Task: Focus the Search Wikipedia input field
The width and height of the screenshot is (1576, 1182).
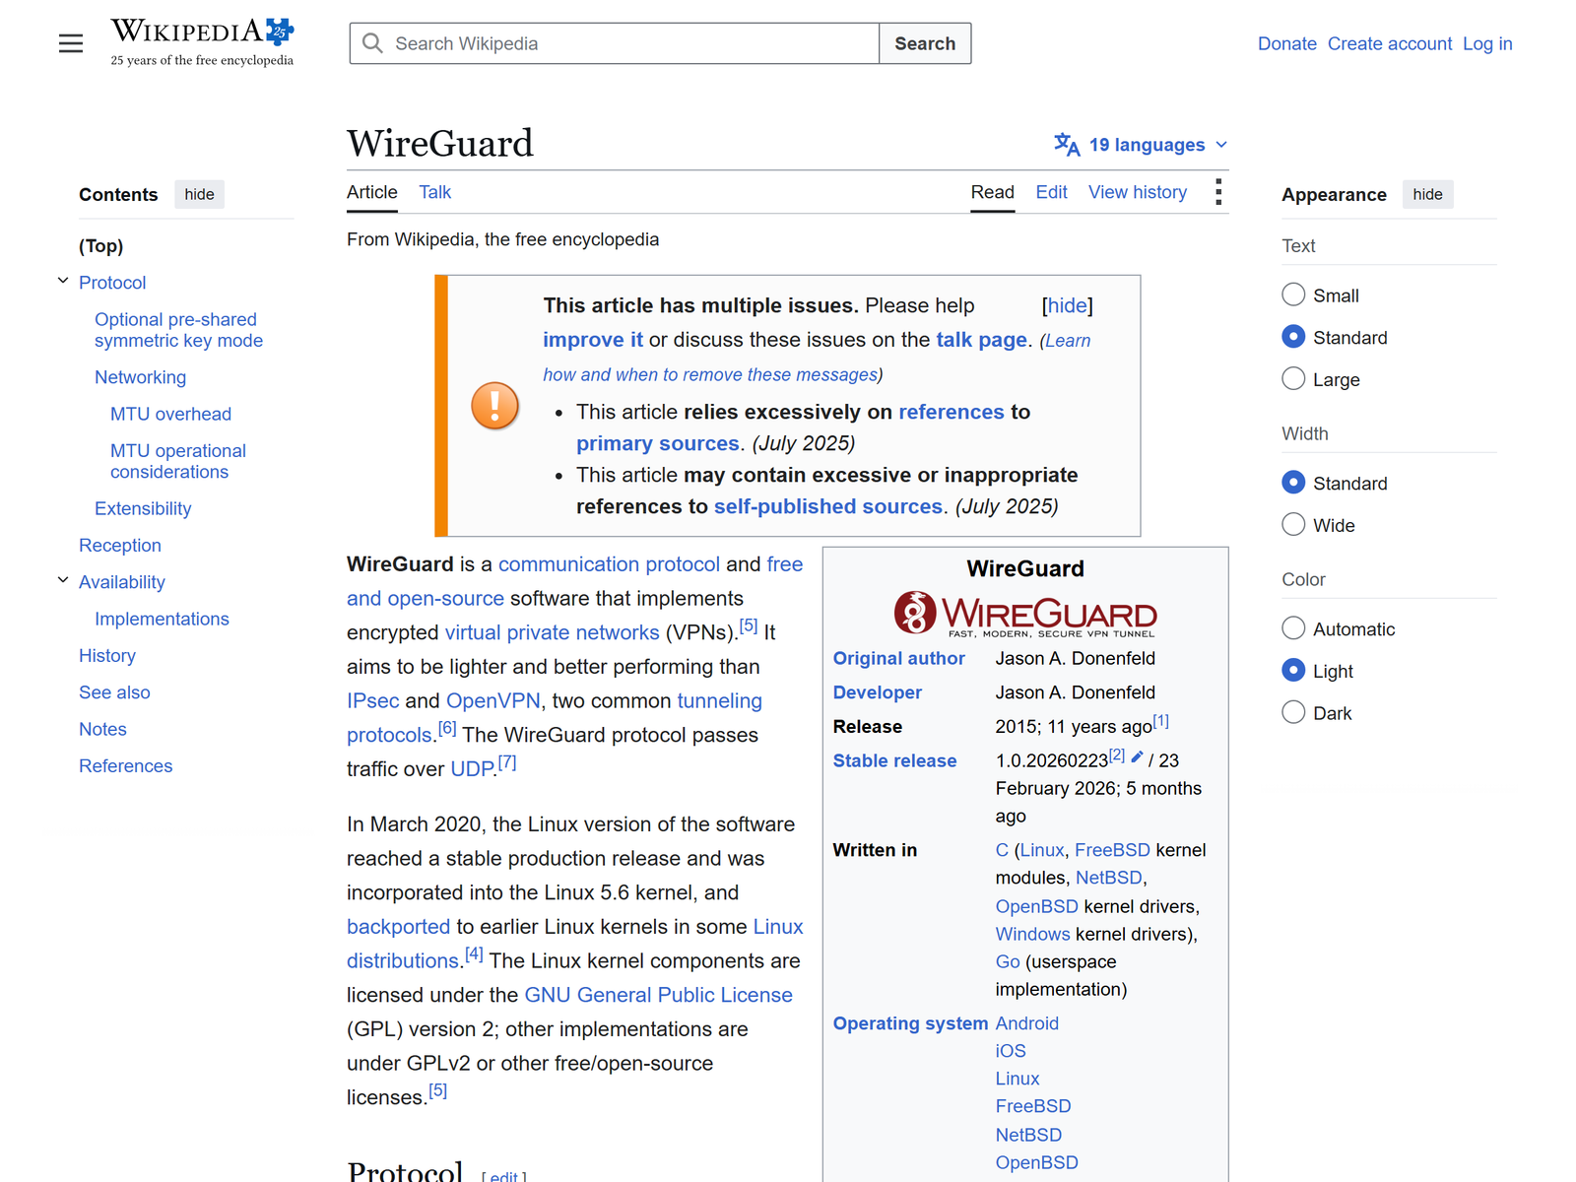Action: click(615, 43)
